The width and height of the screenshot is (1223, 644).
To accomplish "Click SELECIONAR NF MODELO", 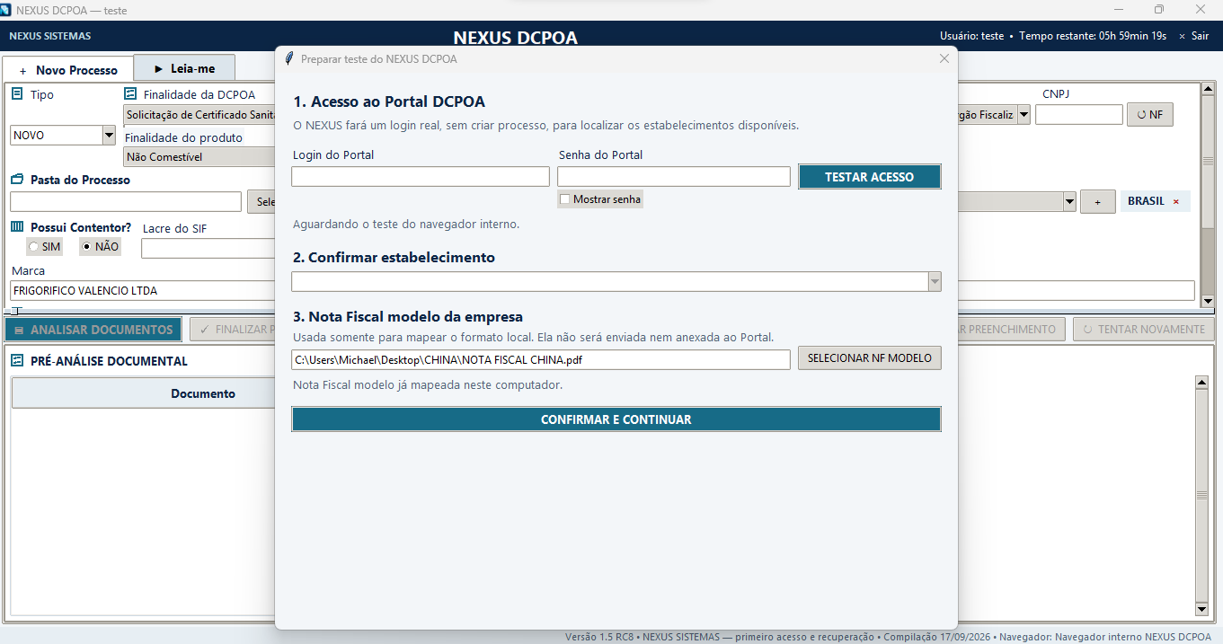I will [870, 358].
